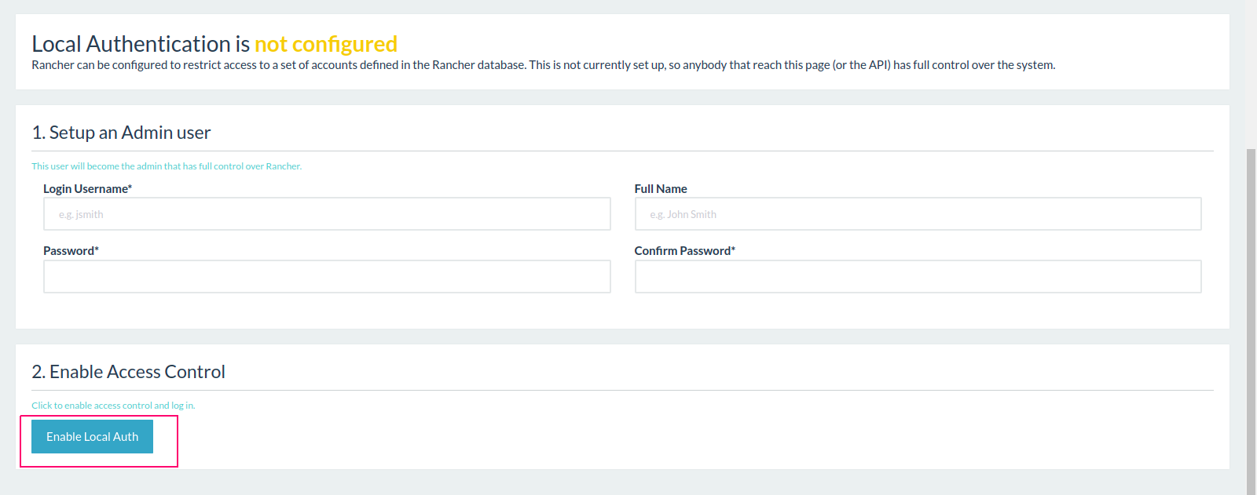Click the Full Name label

point(661,189)
